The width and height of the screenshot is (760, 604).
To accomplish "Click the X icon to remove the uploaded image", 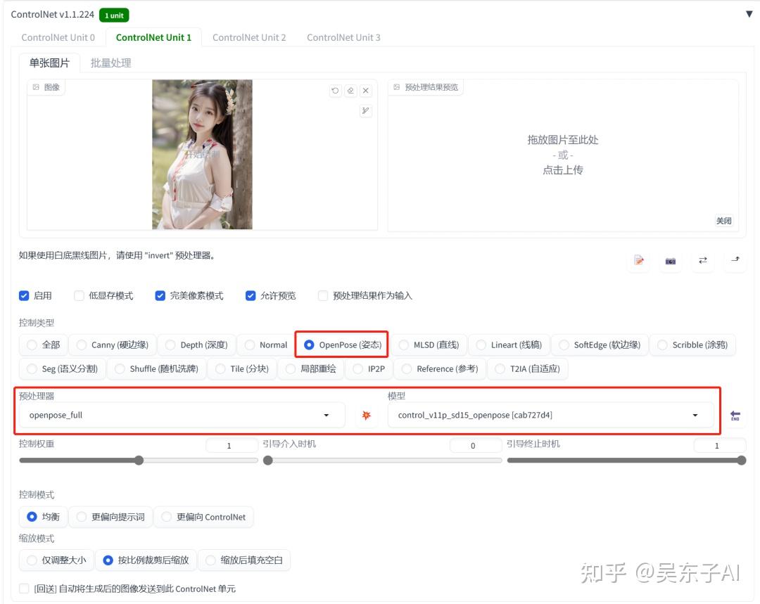I will [x=365, y=91].
